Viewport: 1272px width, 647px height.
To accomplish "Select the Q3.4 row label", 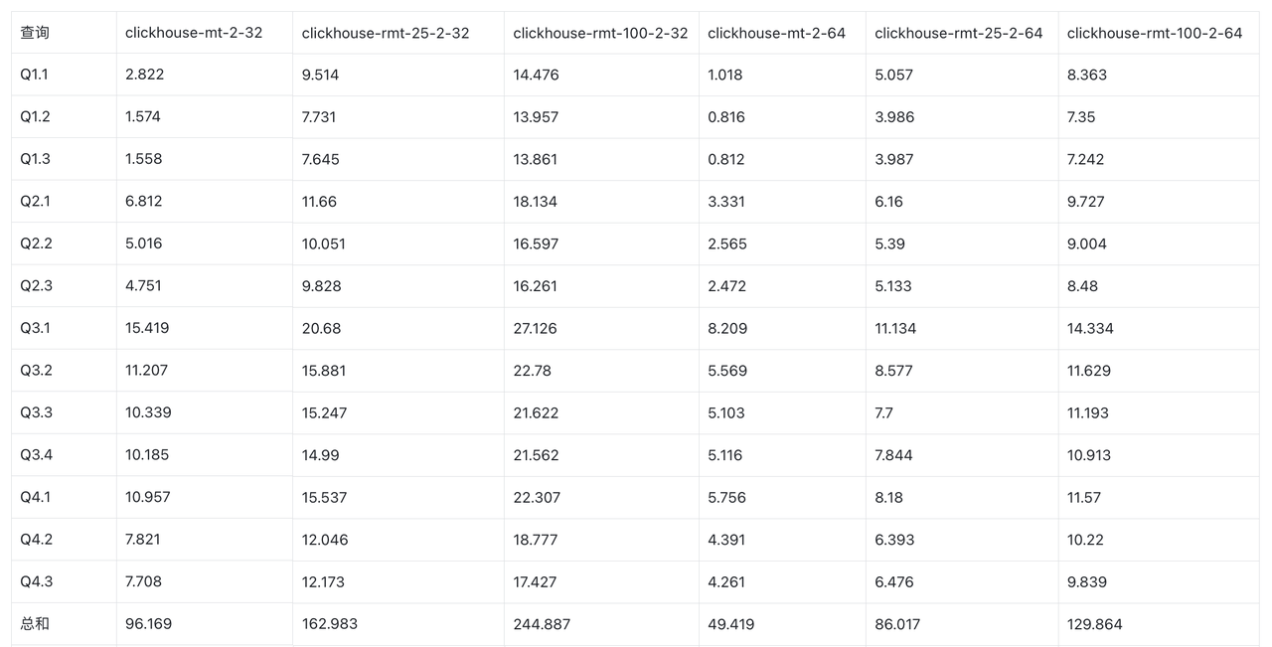I will [x=36, y=455].
